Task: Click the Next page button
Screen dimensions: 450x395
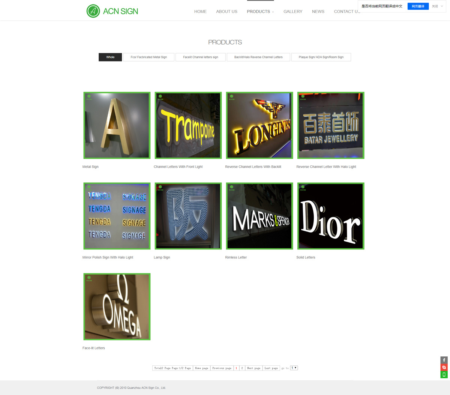Action: 253,368
